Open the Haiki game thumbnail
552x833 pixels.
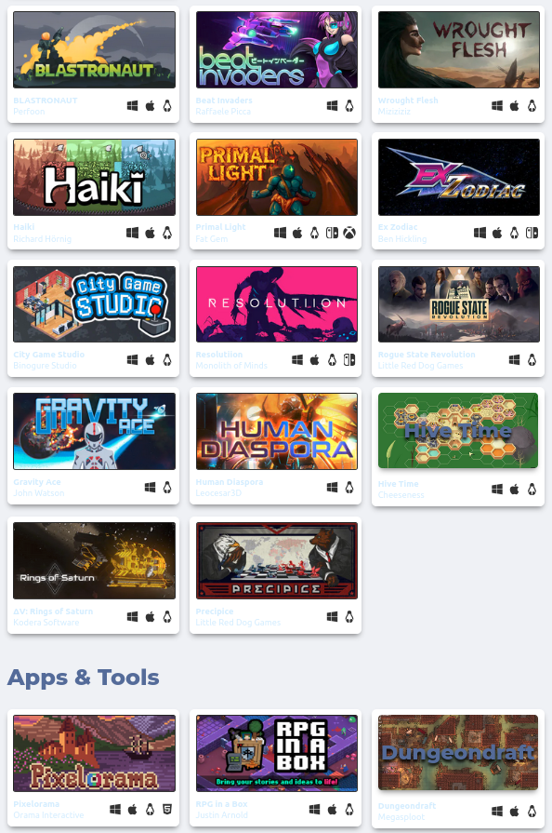95,178
